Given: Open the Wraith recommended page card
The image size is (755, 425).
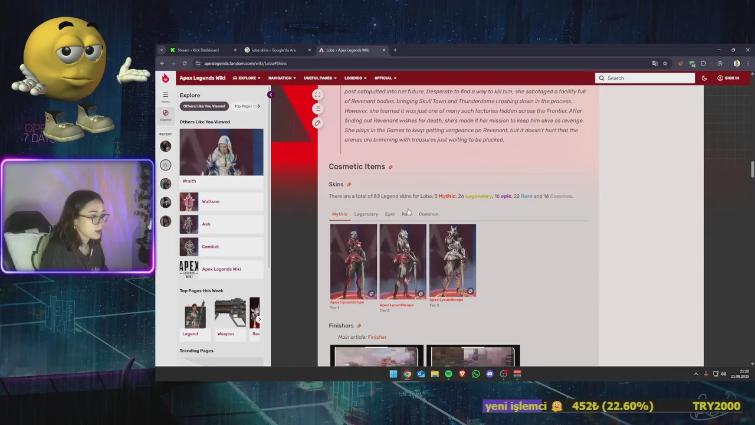Looking at the screenshot, I should pyautogui.click(x=221, y=157).
